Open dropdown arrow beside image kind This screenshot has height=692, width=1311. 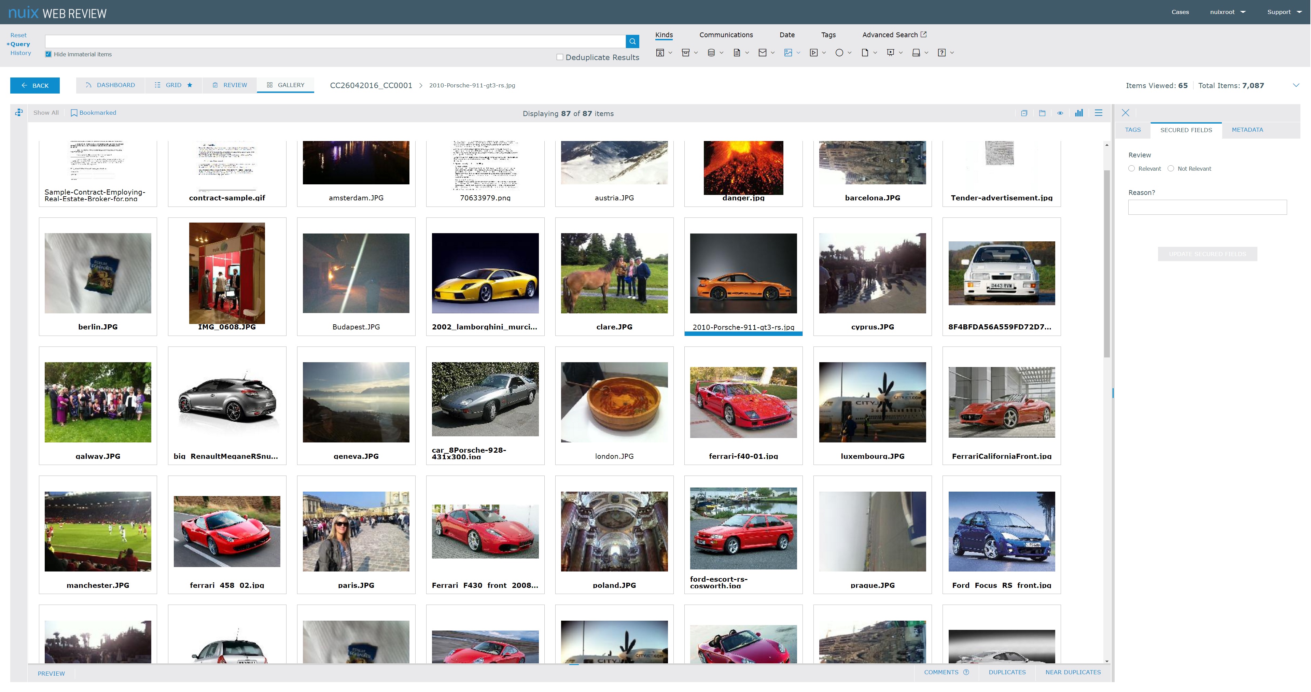[x=798, y=53]
